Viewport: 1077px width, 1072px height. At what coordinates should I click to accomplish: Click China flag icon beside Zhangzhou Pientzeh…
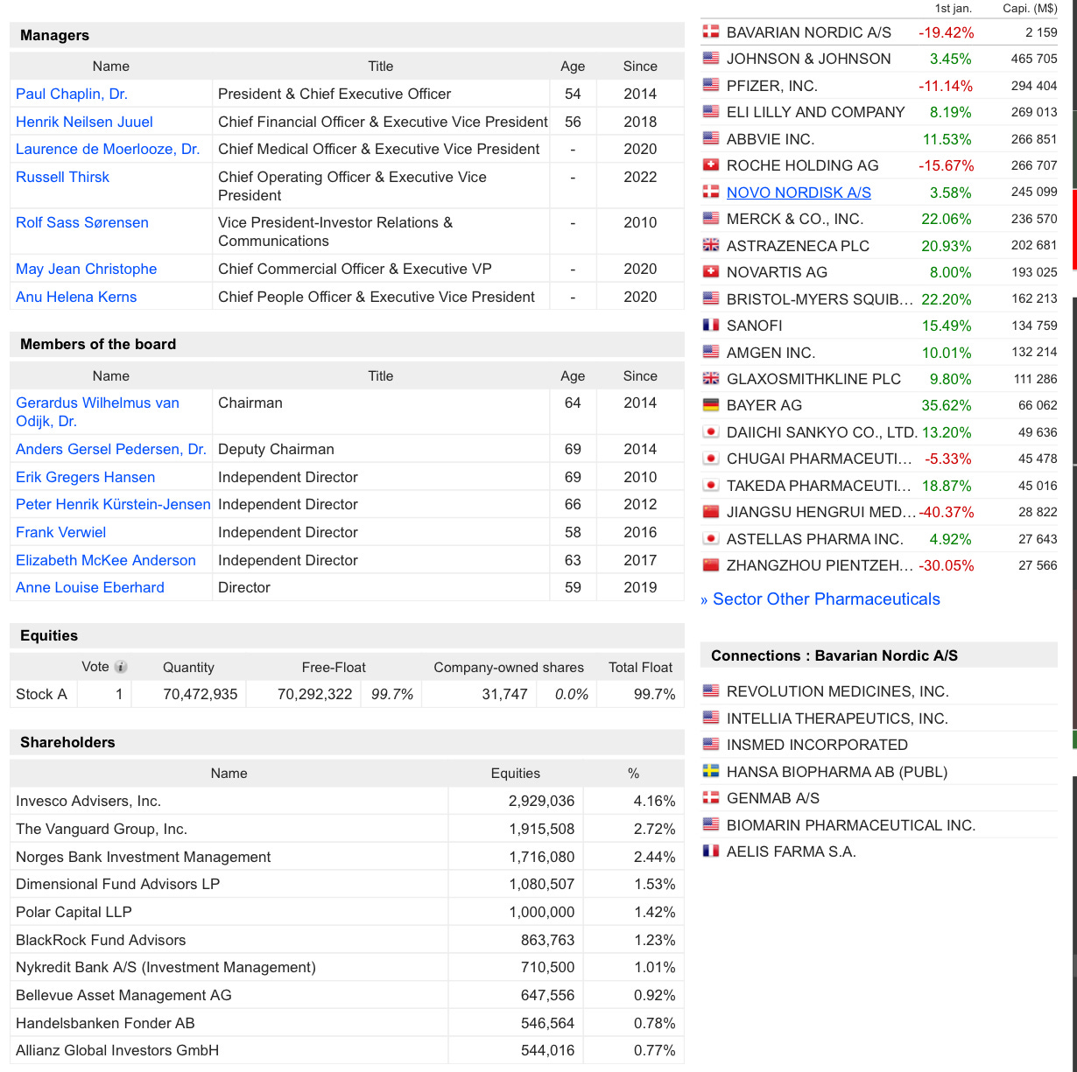click(x=711, y=565)
